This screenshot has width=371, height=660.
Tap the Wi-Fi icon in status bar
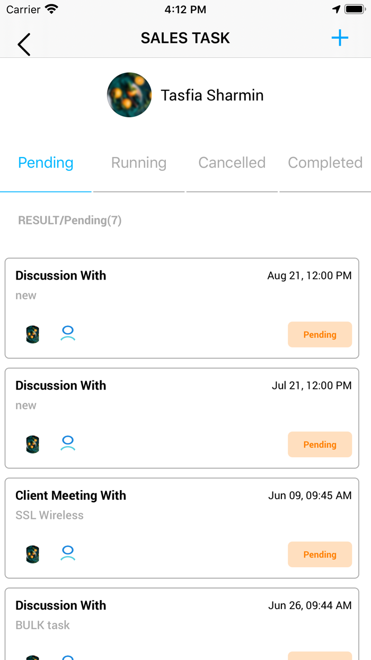coord(51,10)
